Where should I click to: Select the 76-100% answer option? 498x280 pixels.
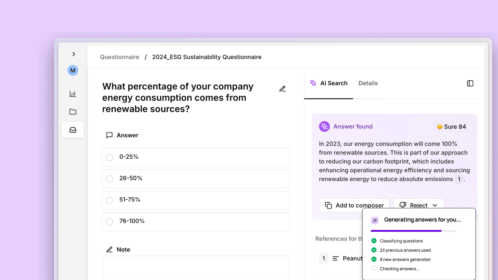click(109, 222)
